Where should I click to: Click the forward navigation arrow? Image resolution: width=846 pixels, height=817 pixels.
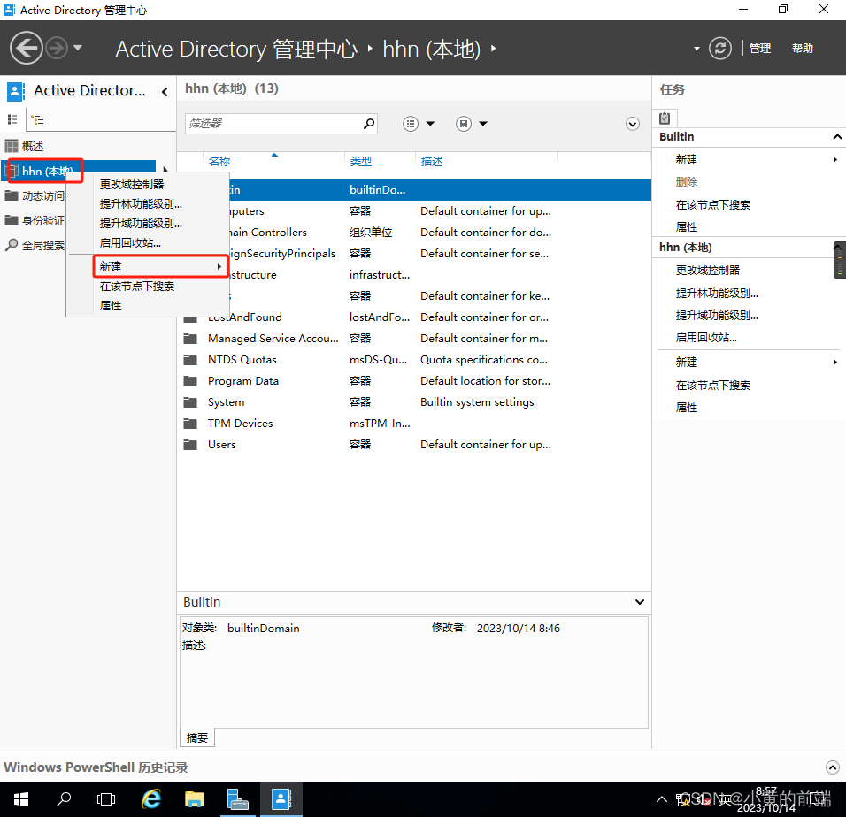pos(56,48)
